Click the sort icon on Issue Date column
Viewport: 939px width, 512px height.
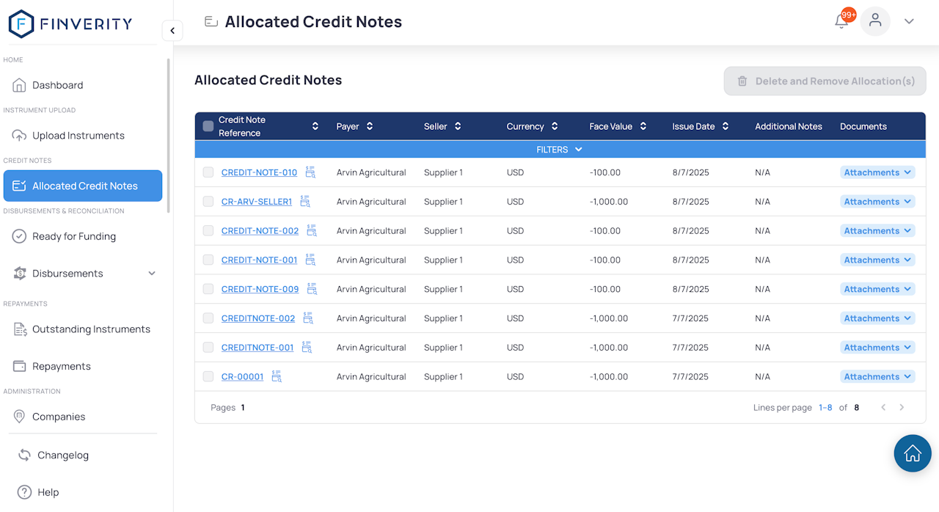726,126
